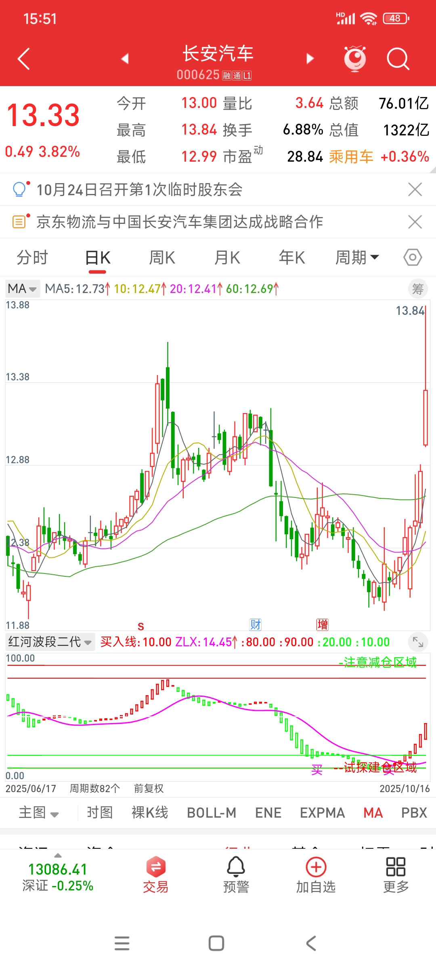
Task: Tap the Android back navigation chevron
Action: tap(311, 943)
